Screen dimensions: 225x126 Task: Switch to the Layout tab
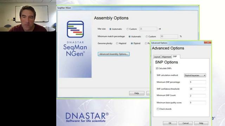[157, 57]
